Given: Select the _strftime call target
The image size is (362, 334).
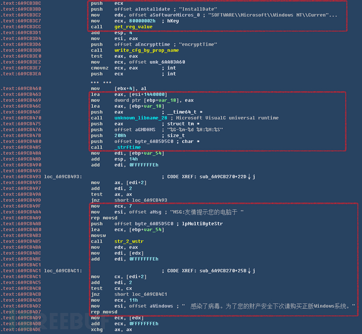Looking at the screenshot, I should pyautogui.click(x=127, y=147).
